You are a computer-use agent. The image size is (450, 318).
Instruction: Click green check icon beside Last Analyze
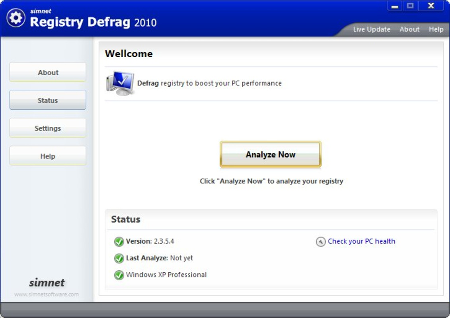click(119, 258)
